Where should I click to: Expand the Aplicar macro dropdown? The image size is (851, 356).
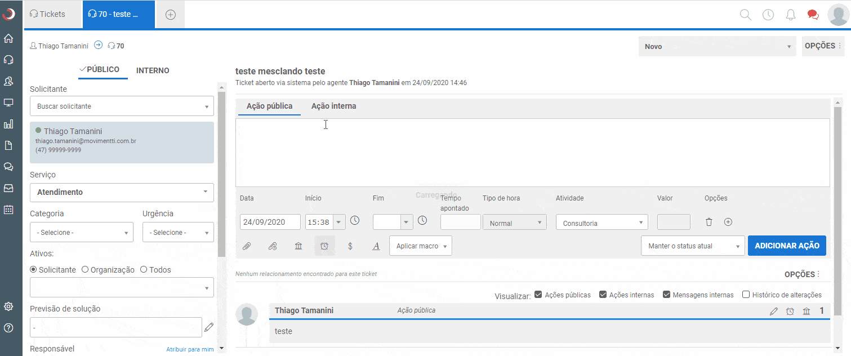pos(421,246)
